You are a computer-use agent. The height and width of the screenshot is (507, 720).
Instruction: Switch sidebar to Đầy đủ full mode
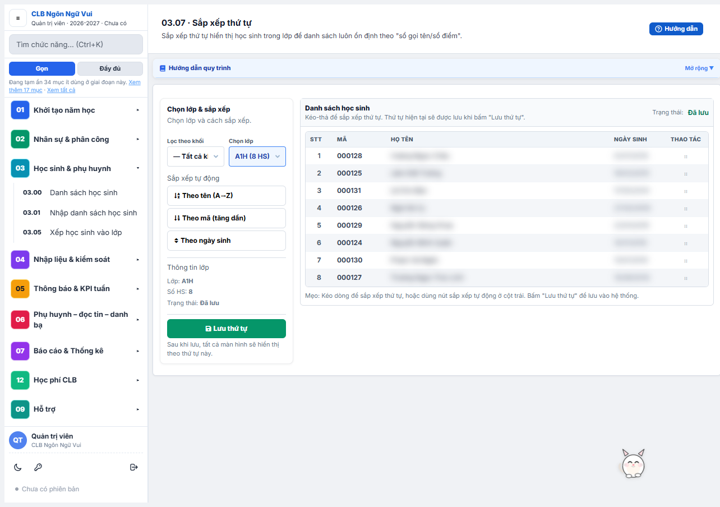110,68
